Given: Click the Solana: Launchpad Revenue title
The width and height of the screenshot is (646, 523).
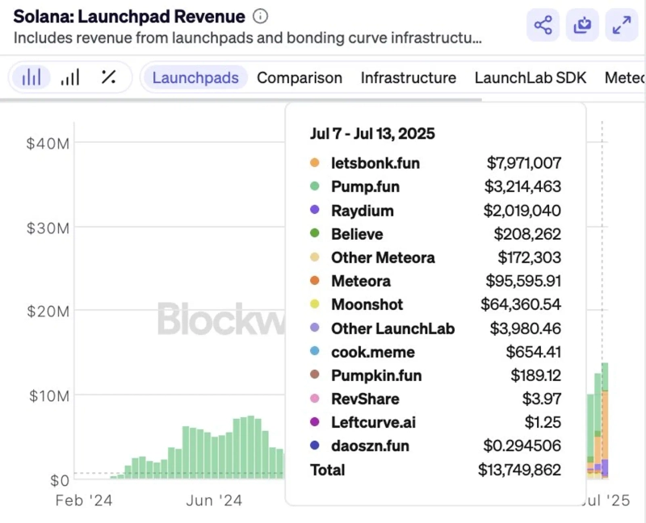Looking at the screenshot, I should (x=129, y=16).
